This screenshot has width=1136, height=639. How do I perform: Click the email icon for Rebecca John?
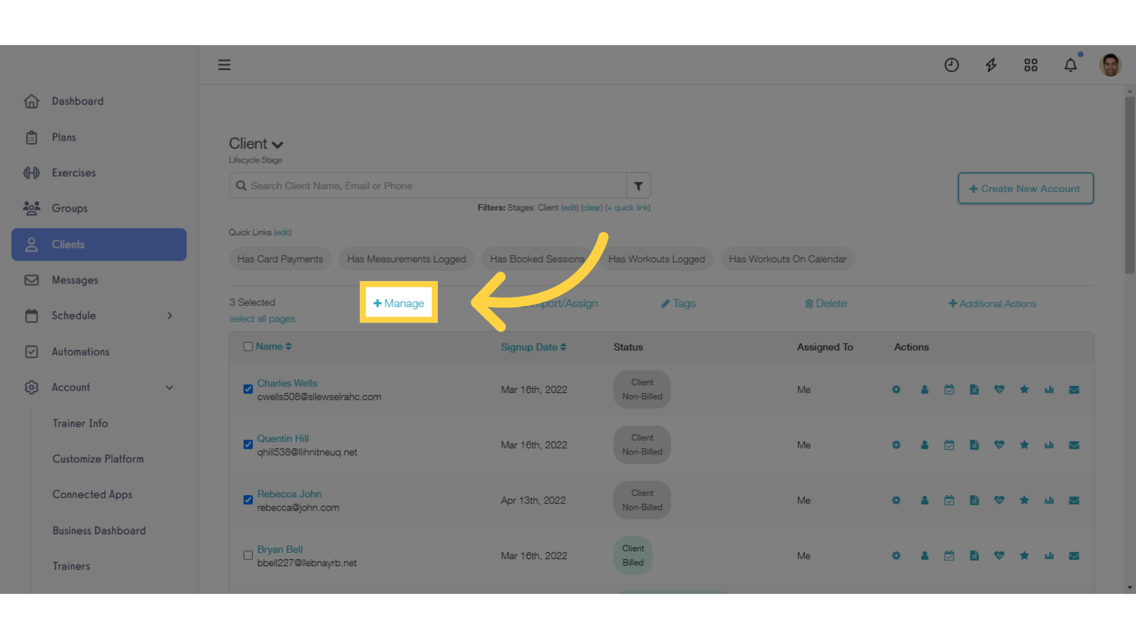(x=1074, y=500)
